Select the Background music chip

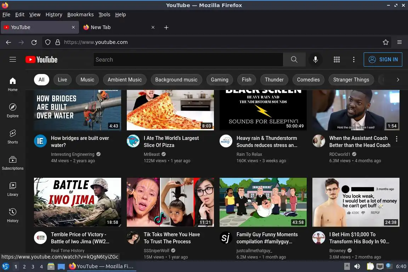coord(176,80)
